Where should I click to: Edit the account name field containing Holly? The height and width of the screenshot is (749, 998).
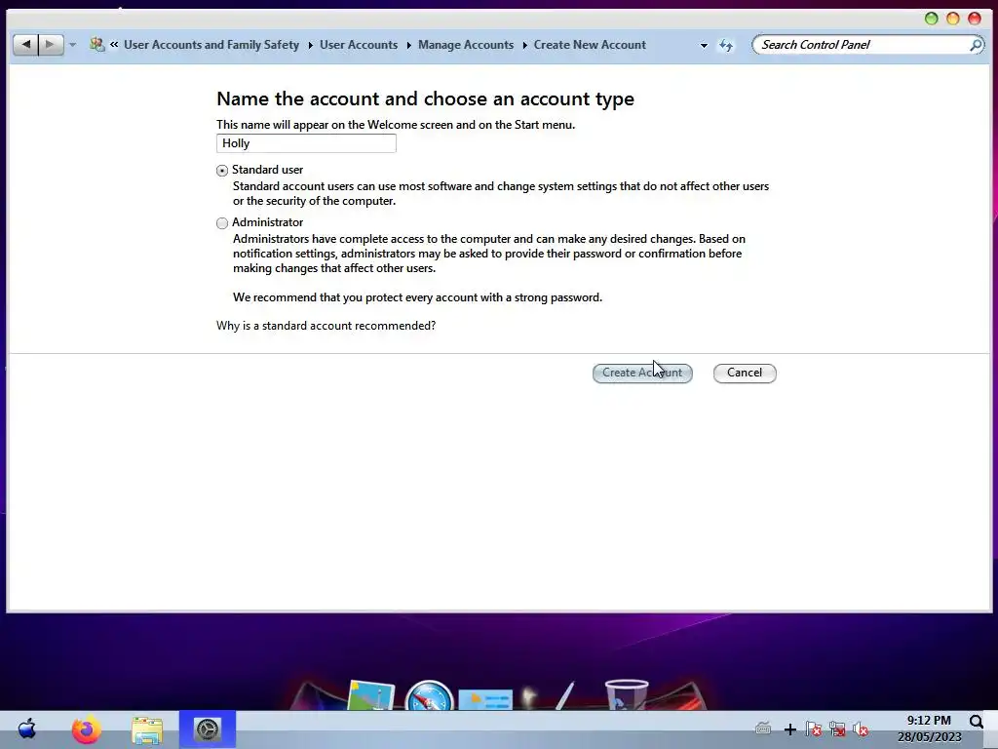tap(306, 143)
